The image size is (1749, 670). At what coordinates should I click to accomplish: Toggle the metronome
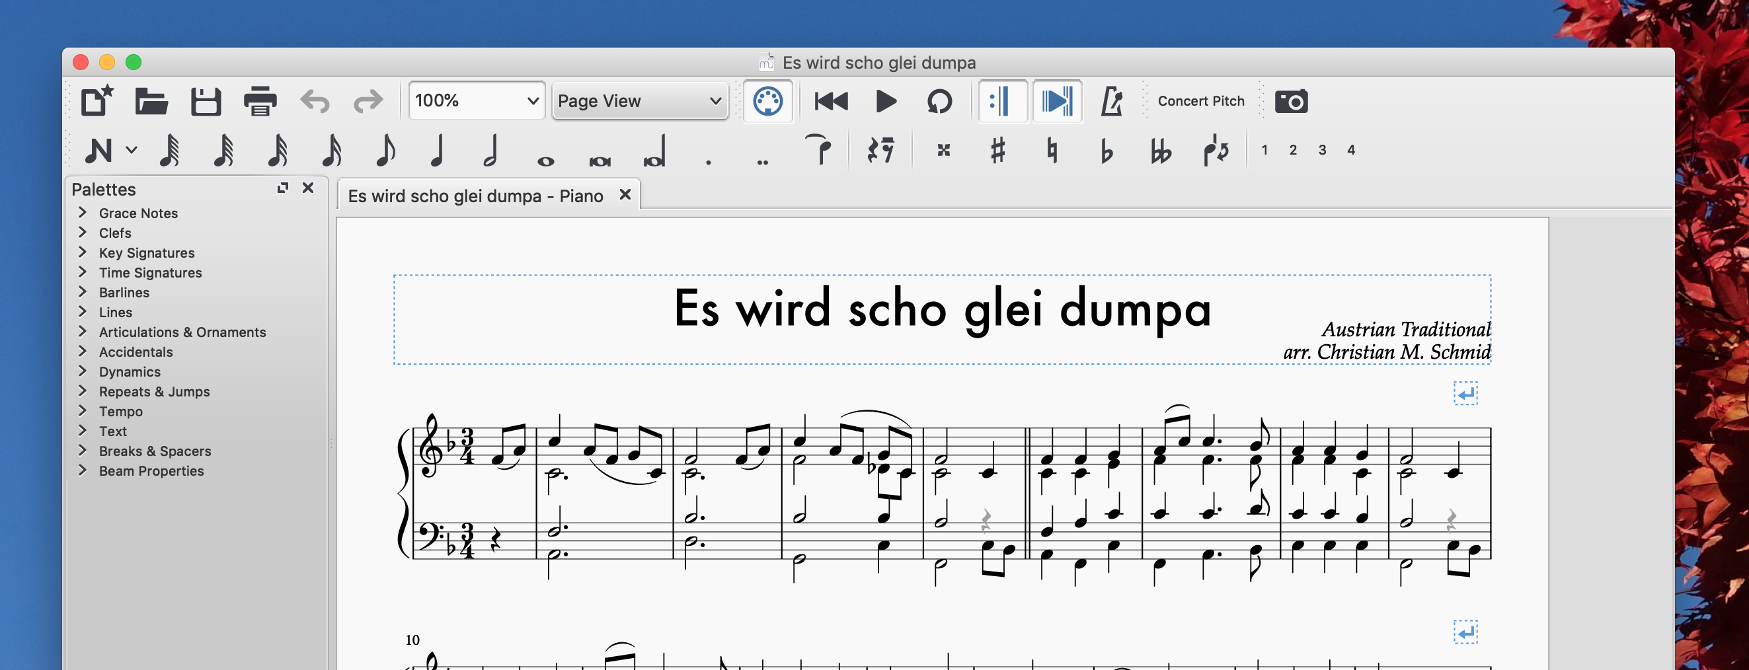(x=1111, y=101)
